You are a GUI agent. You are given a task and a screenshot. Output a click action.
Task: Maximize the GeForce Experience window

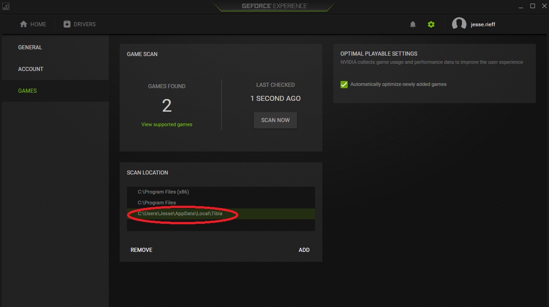pos(533,6)
